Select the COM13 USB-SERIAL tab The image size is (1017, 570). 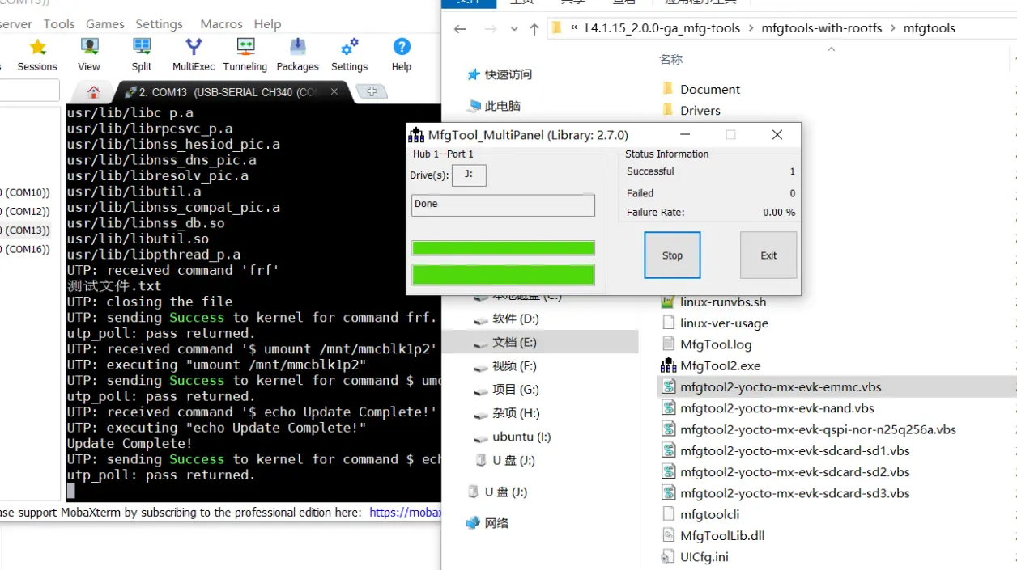pos(227,92)
